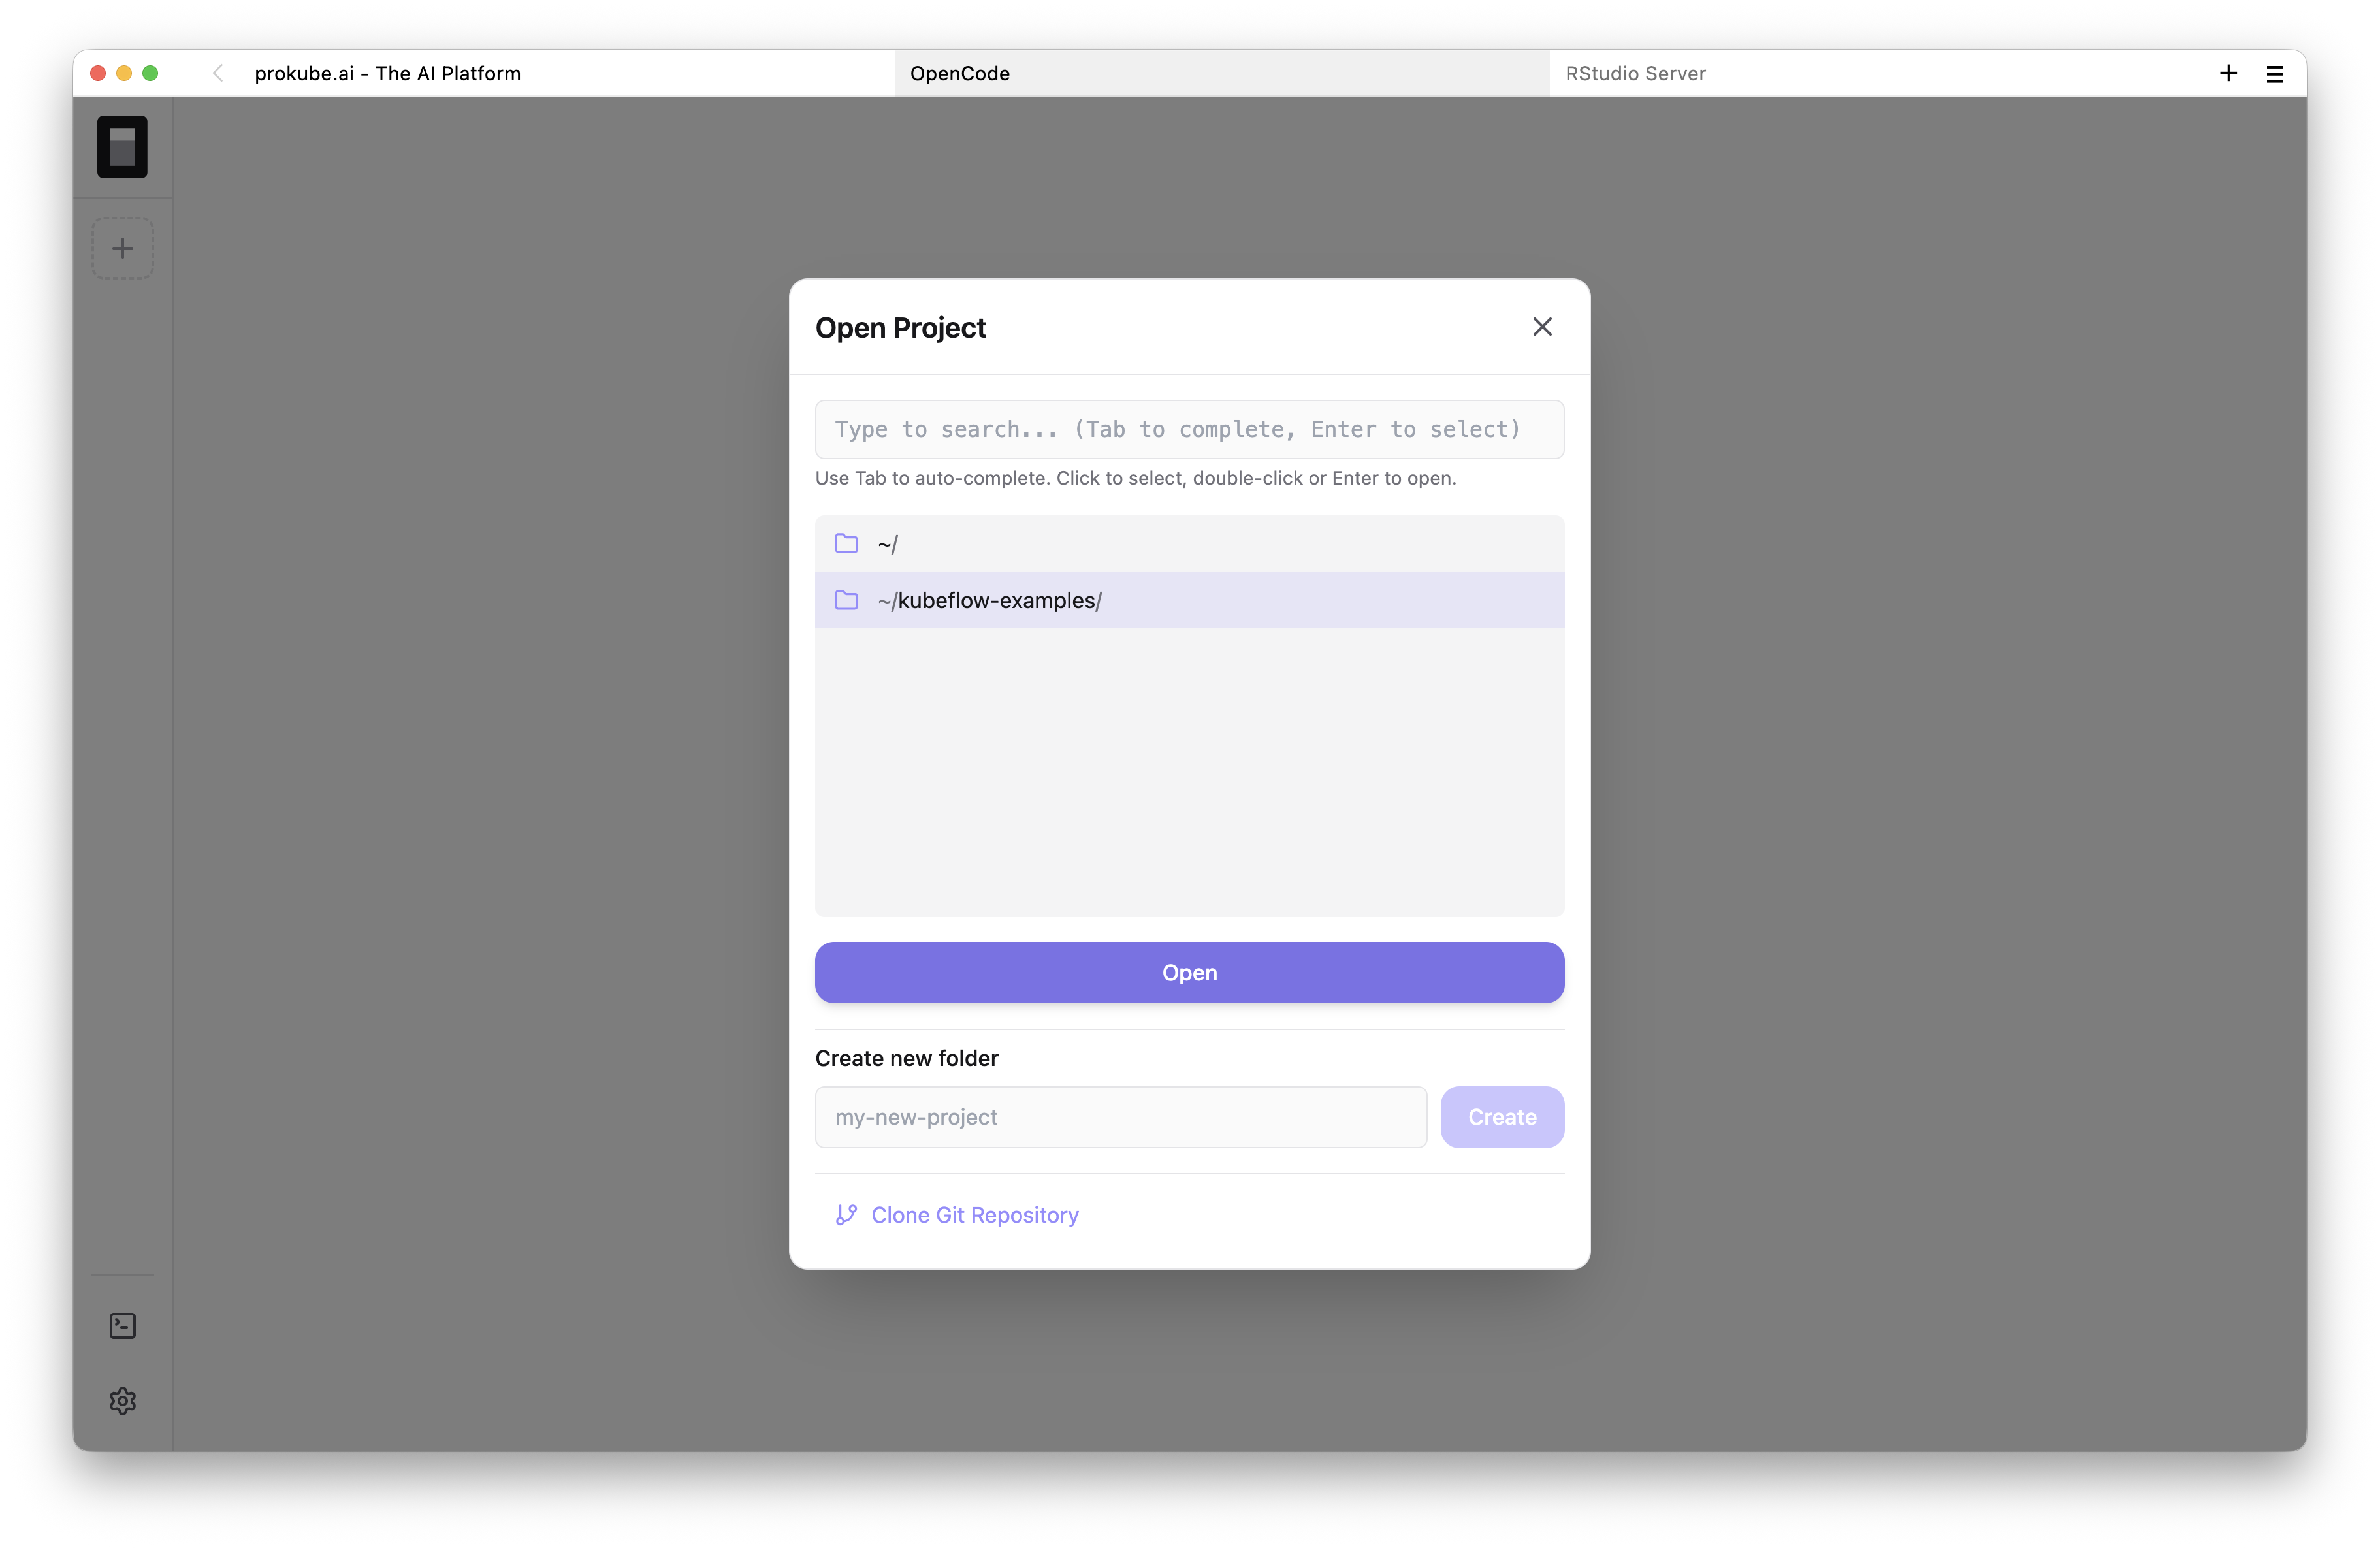Click the Open button
Viewport: 2380px width, 1548px height.
[x=1189, y=972]
